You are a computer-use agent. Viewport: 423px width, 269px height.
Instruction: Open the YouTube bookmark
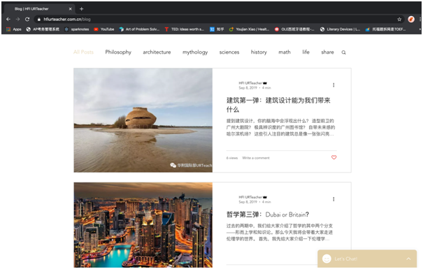click(104, 29)
